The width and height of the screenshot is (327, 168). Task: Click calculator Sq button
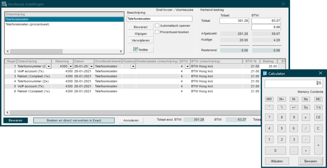(x=306, y=107)
